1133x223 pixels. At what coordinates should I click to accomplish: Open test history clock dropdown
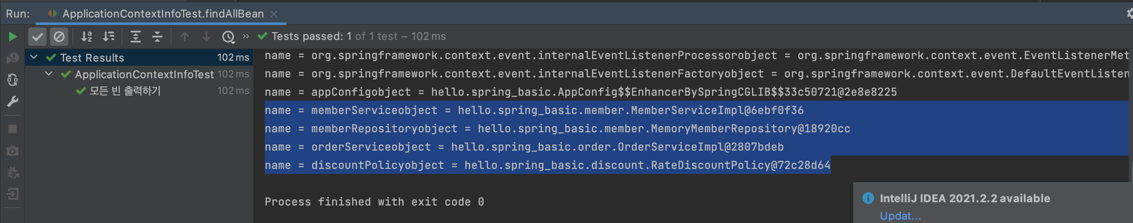228,37
